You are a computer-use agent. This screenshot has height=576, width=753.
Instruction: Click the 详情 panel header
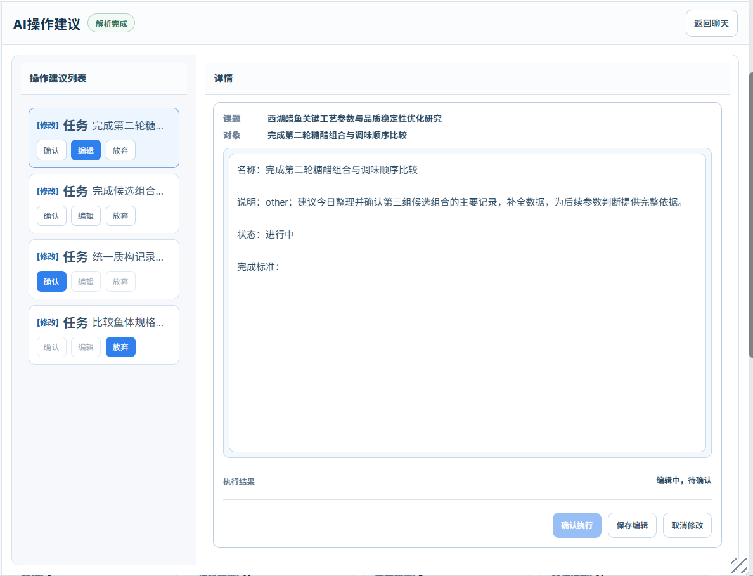pos(223,79)
